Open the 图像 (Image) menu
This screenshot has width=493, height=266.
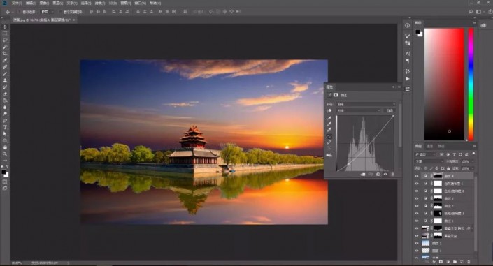pos(44,3)
